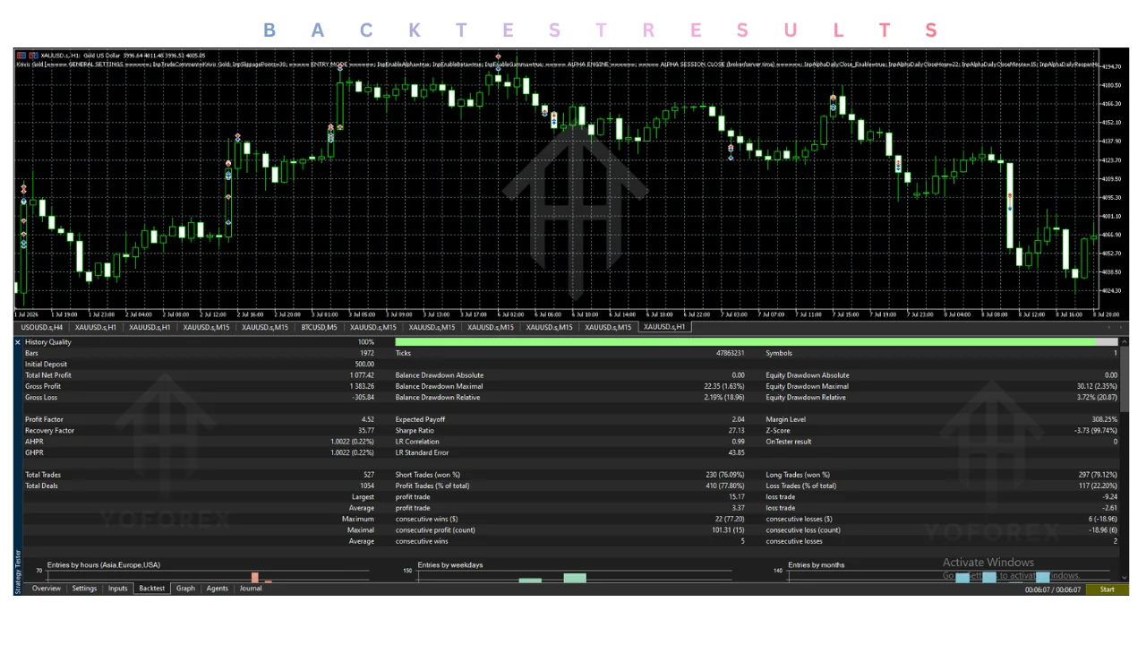This screenshot has width=1146, height=645.
Task: Click the elapsed time readout 00:06:07 / 00:06:07
Action: (x=1052, y=589)
